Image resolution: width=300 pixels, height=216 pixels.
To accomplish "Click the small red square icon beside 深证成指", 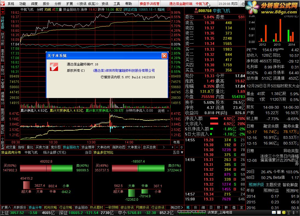I will (x=168, y=9).
